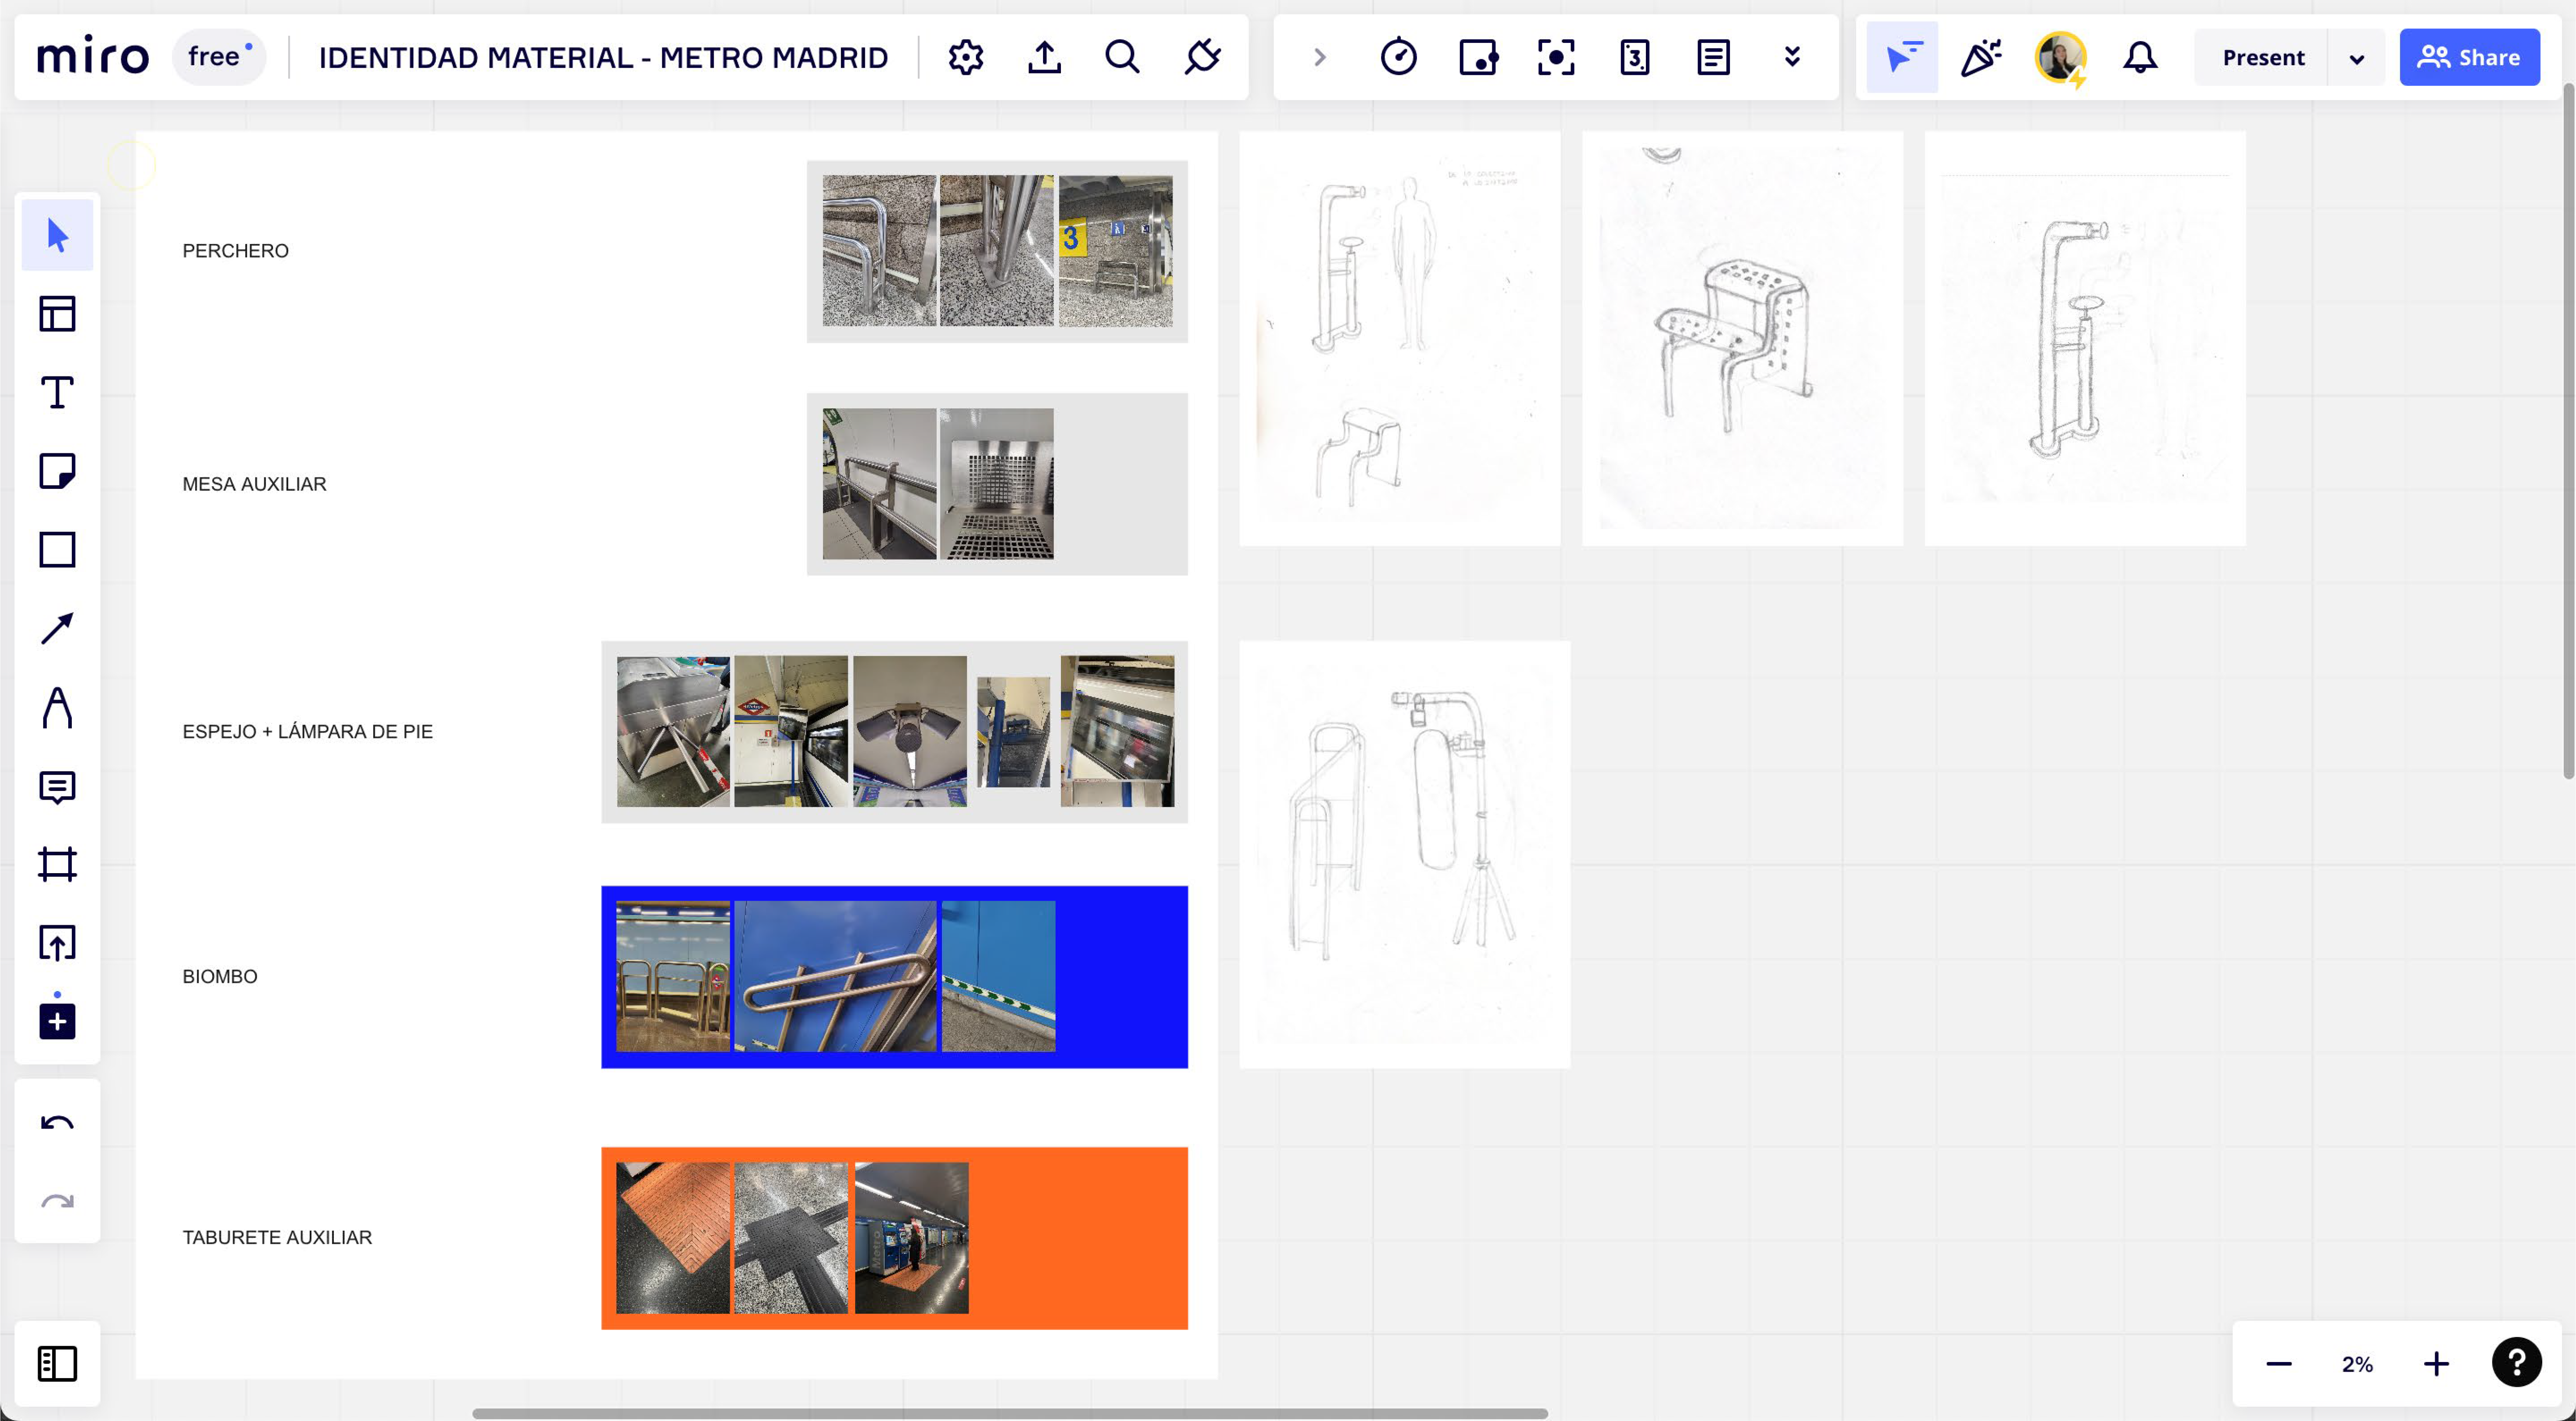Toggle collaborators' cursors visibility

[1902, 57]
